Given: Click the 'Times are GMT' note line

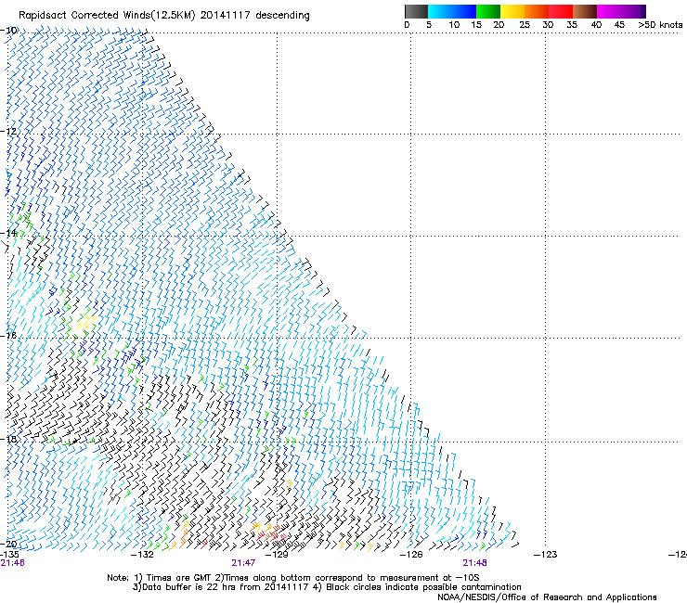Looking at the screenshot, I should (293, 578).
